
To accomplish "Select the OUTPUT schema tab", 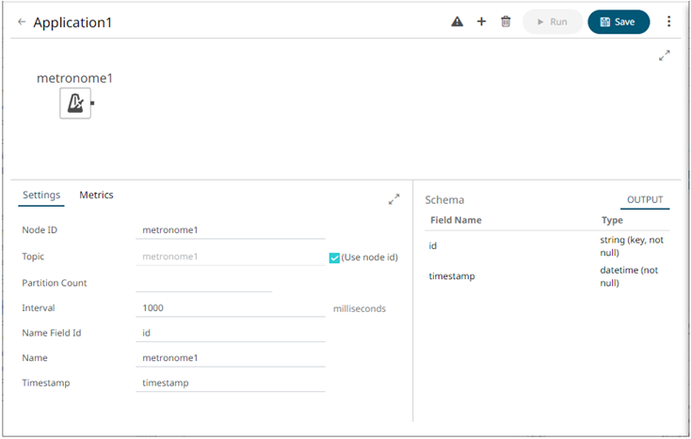I will pos(645,200).
